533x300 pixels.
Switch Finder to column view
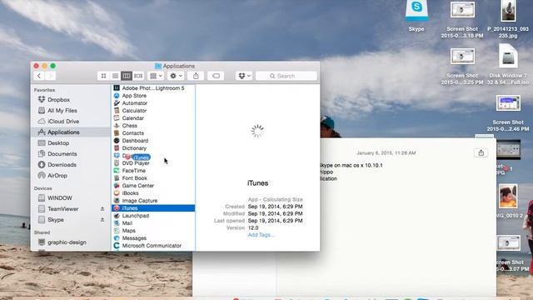pyautogui.click(x=127, y=76)
